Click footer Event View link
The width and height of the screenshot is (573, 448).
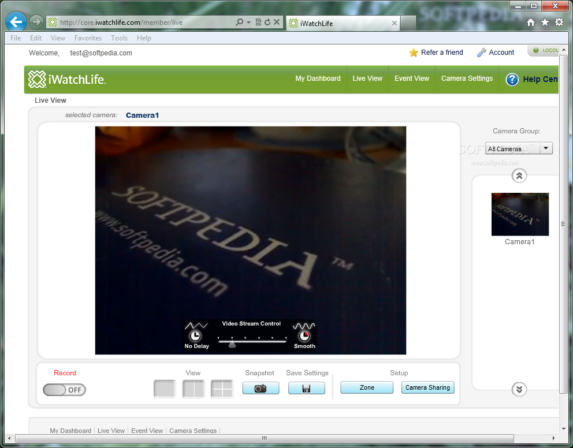pos(147,431)
